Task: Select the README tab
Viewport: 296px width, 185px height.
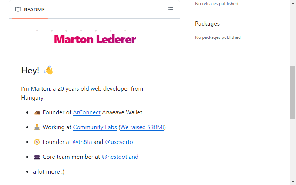Action: 30,10
